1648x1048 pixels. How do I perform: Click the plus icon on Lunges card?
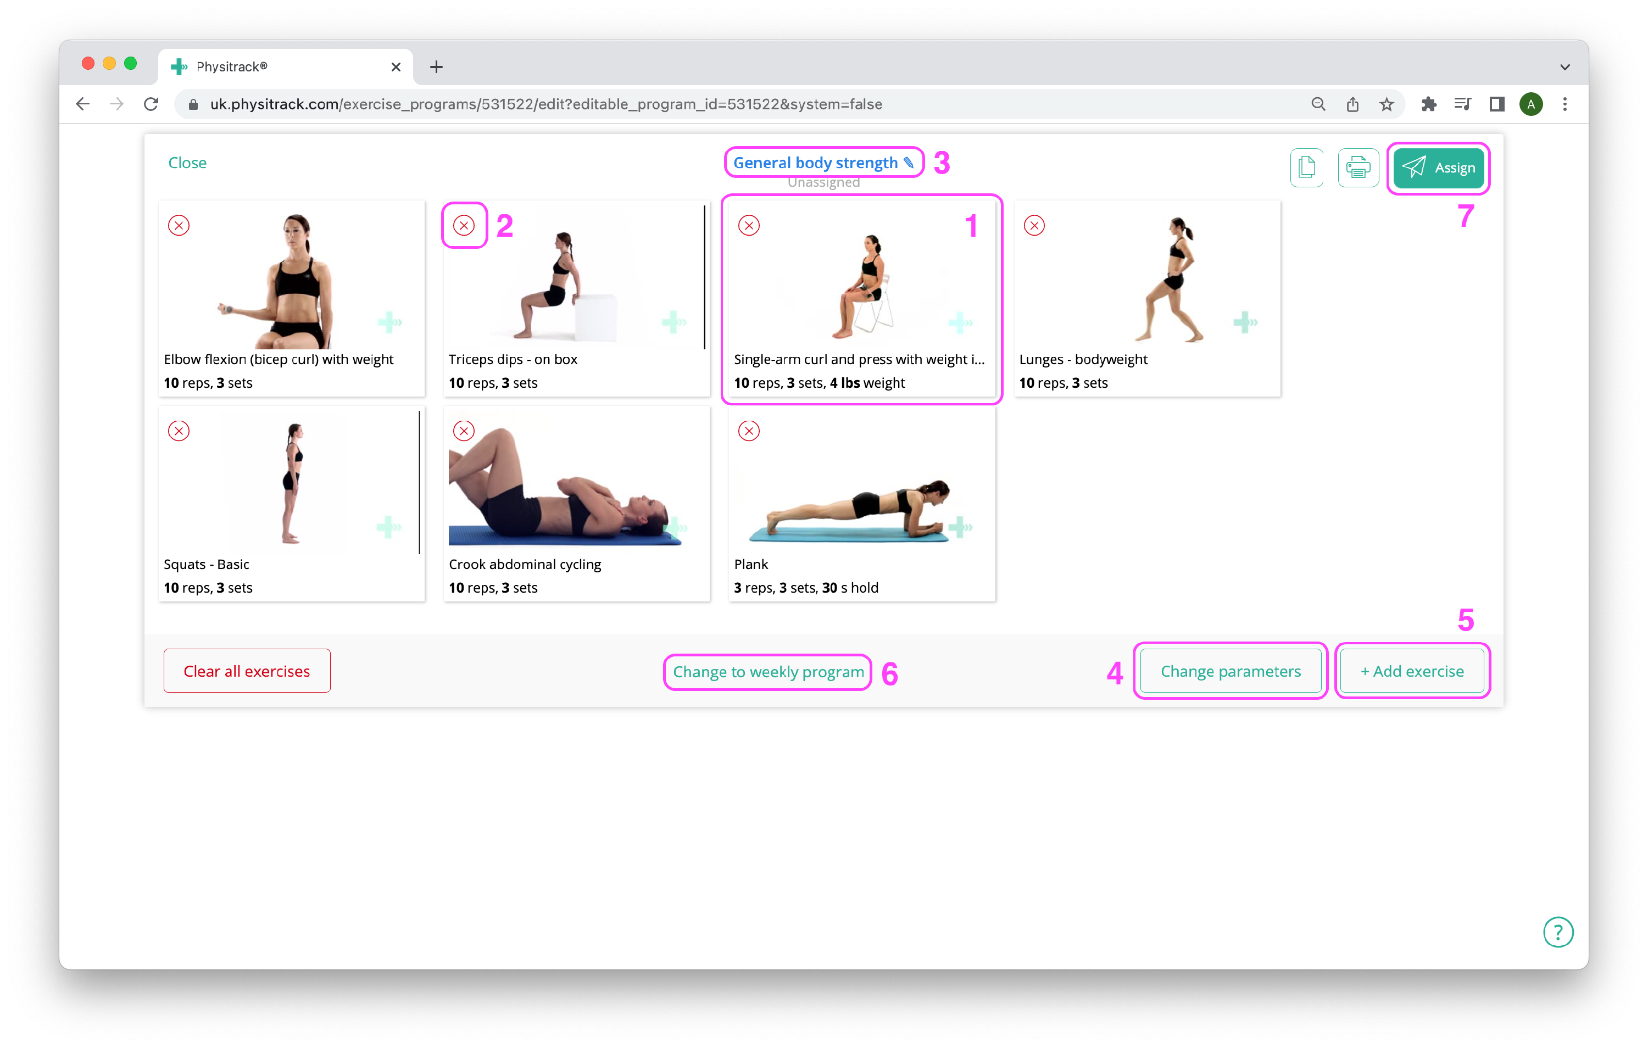tap(1245, 322)
